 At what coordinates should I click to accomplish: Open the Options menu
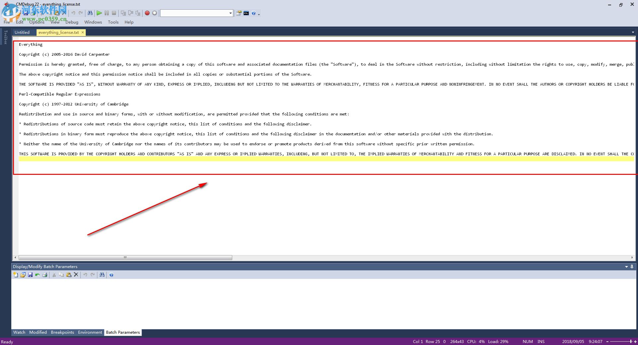(x=37, y=22)
